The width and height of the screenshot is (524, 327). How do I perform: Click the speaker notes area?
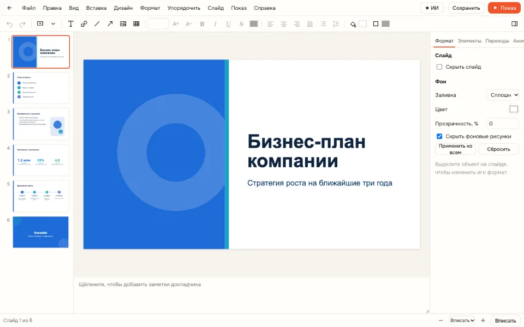point(251,295)
